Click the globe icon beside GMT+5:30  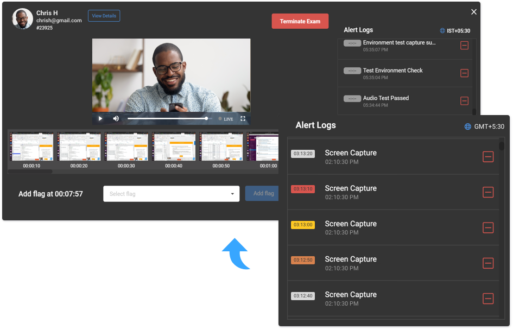[467, 126]
